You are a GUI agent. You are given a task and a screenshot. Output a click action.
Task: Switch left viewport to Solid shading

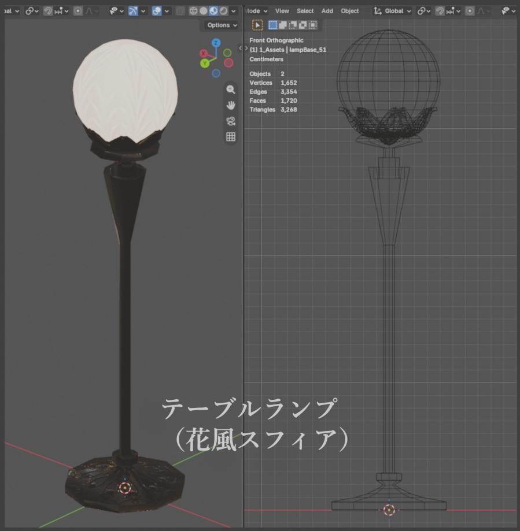204,11
